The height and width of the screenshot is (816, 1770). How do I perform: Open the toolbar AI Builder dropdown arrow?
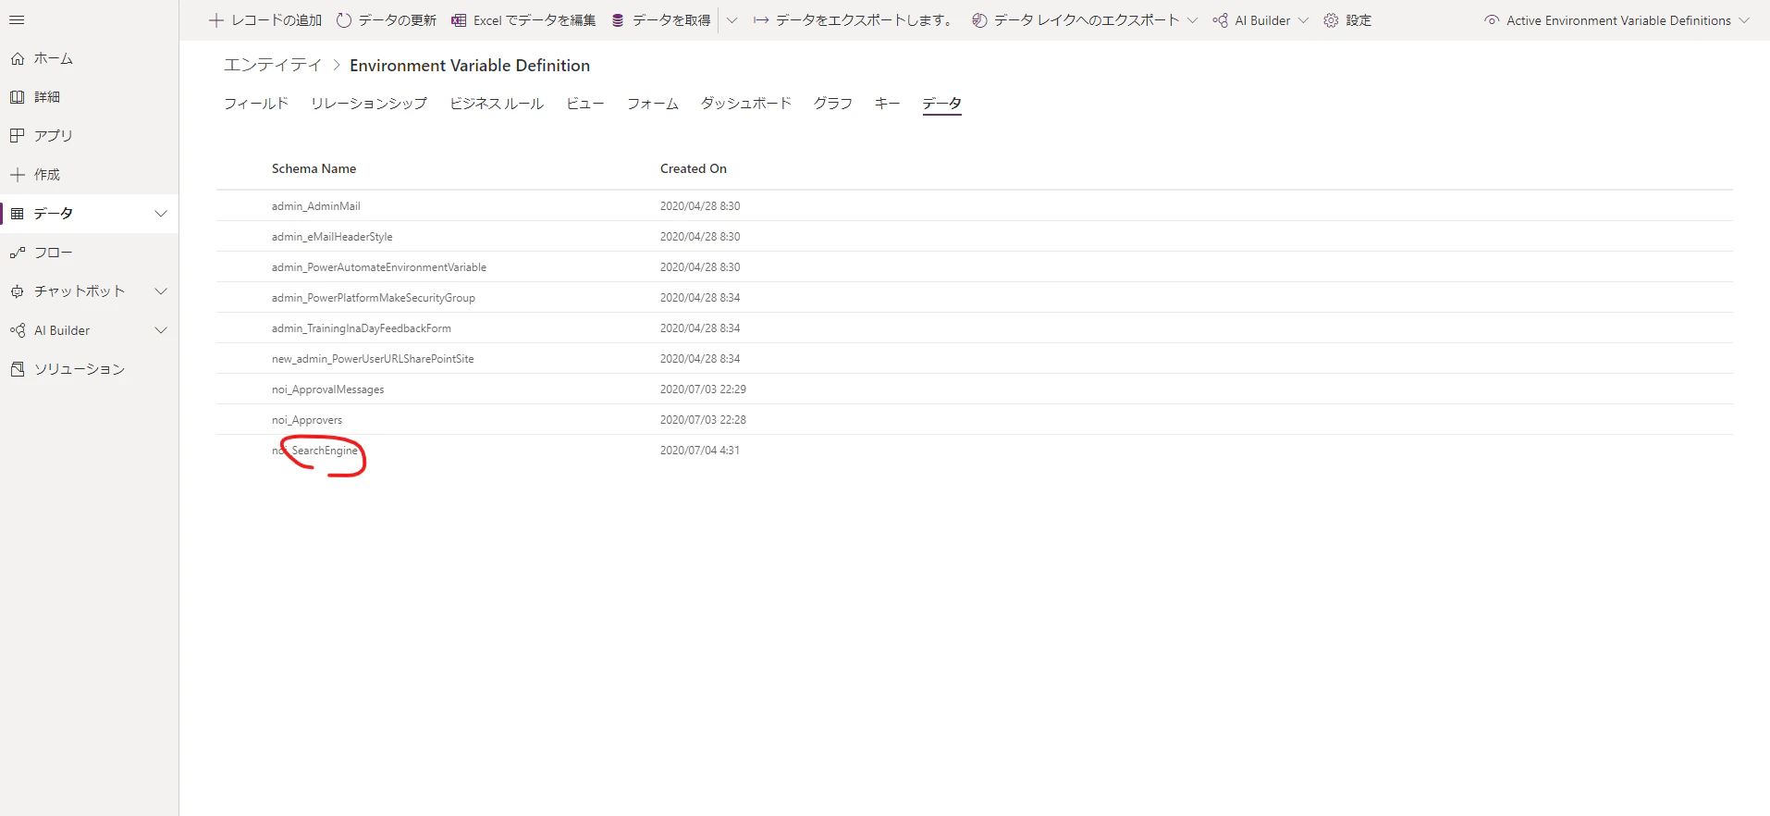pyautogui.click(x=1303, y=20)
